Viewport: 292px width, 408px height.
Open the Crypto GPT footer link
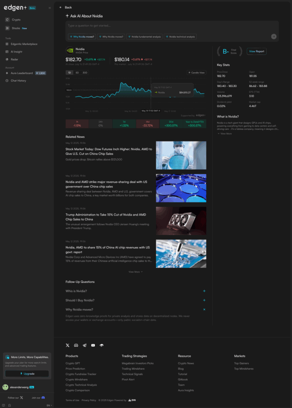[73, 363]
